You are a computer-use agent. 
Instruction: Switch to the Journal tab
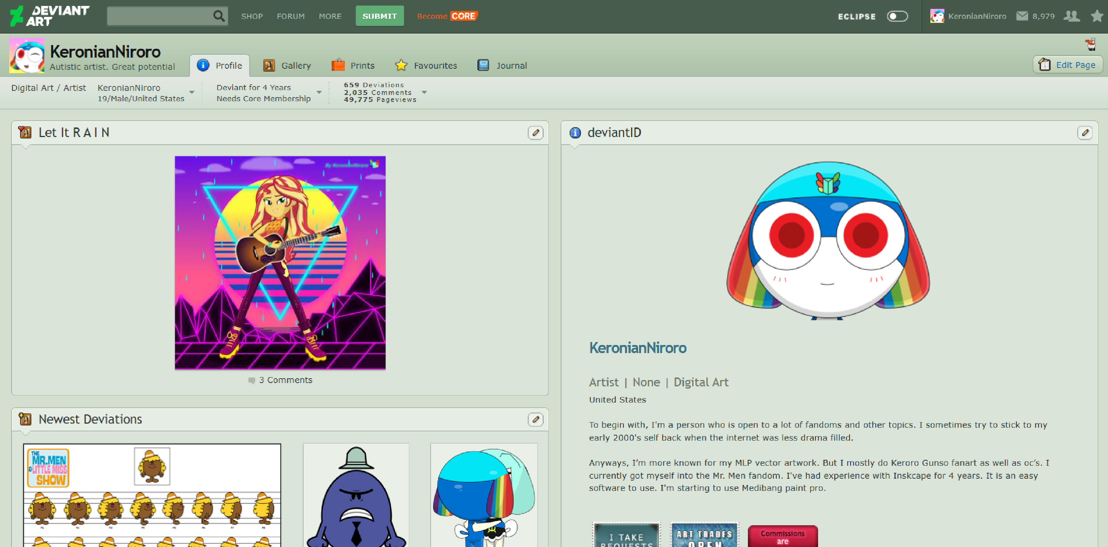tap(502, 66)
